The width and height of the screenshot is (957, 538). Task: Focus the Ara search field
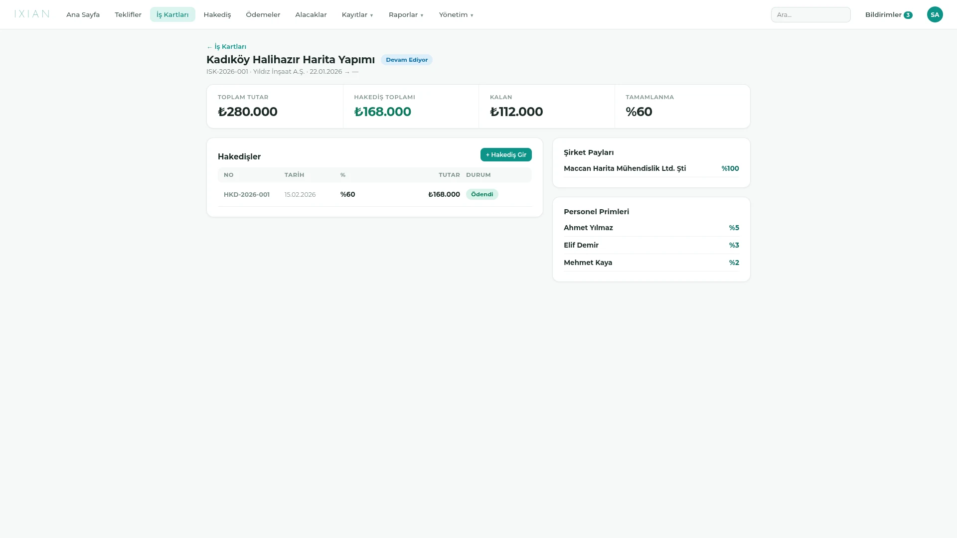pos(810,14)
